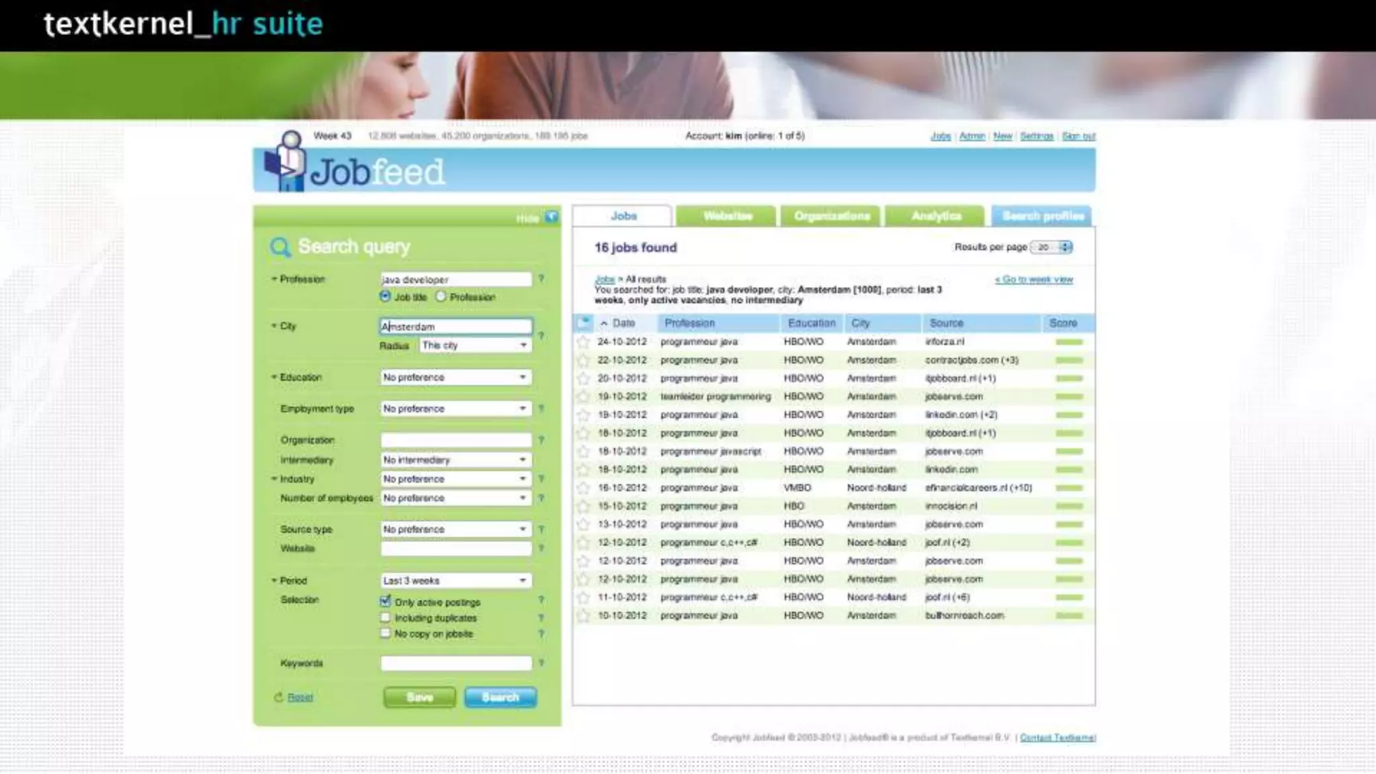Switch to the Search profiles tab
The width and height of the screenshot is (1376, 774).
coord(1042,216)
